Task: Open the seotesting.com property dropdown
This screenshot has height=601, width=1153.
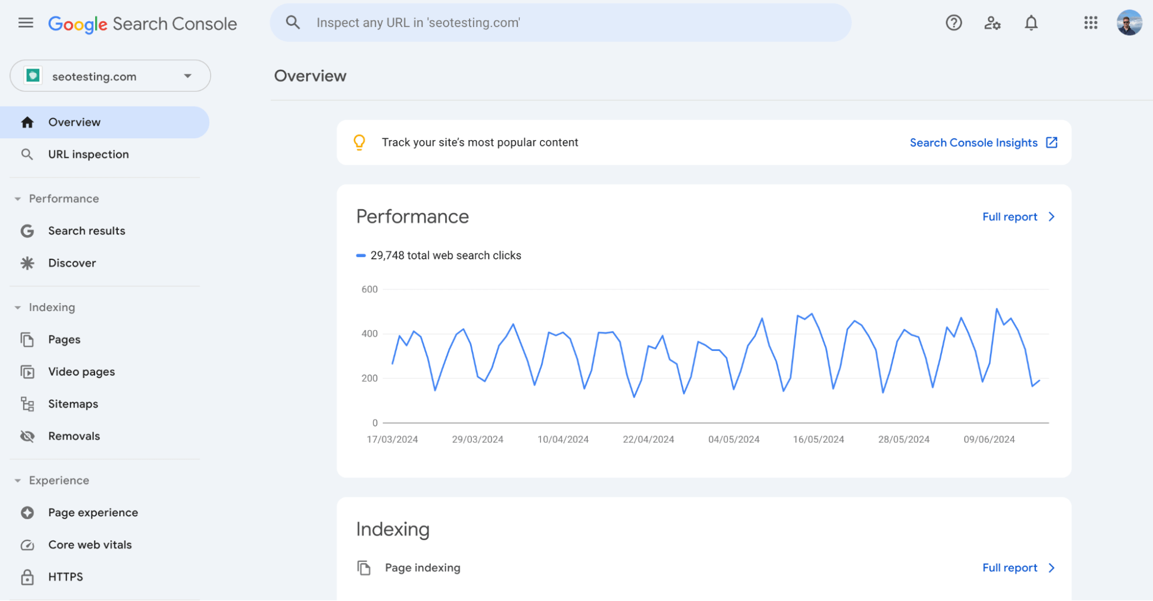Action: (x=110, y=75)
